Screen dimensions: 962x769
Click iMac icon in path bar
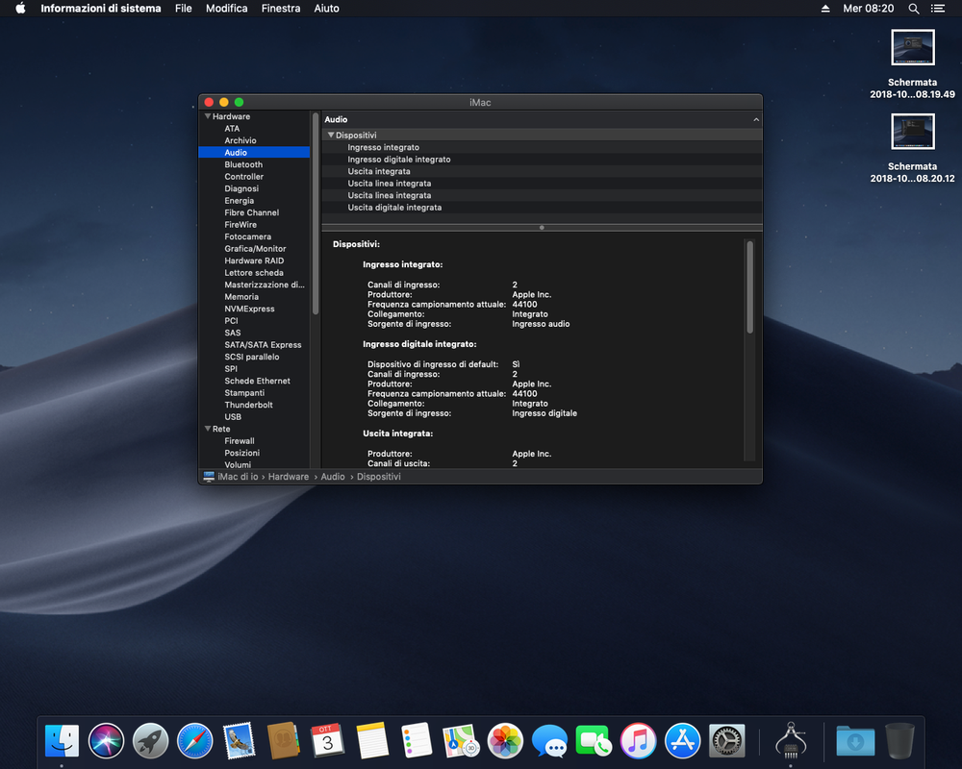209,477
